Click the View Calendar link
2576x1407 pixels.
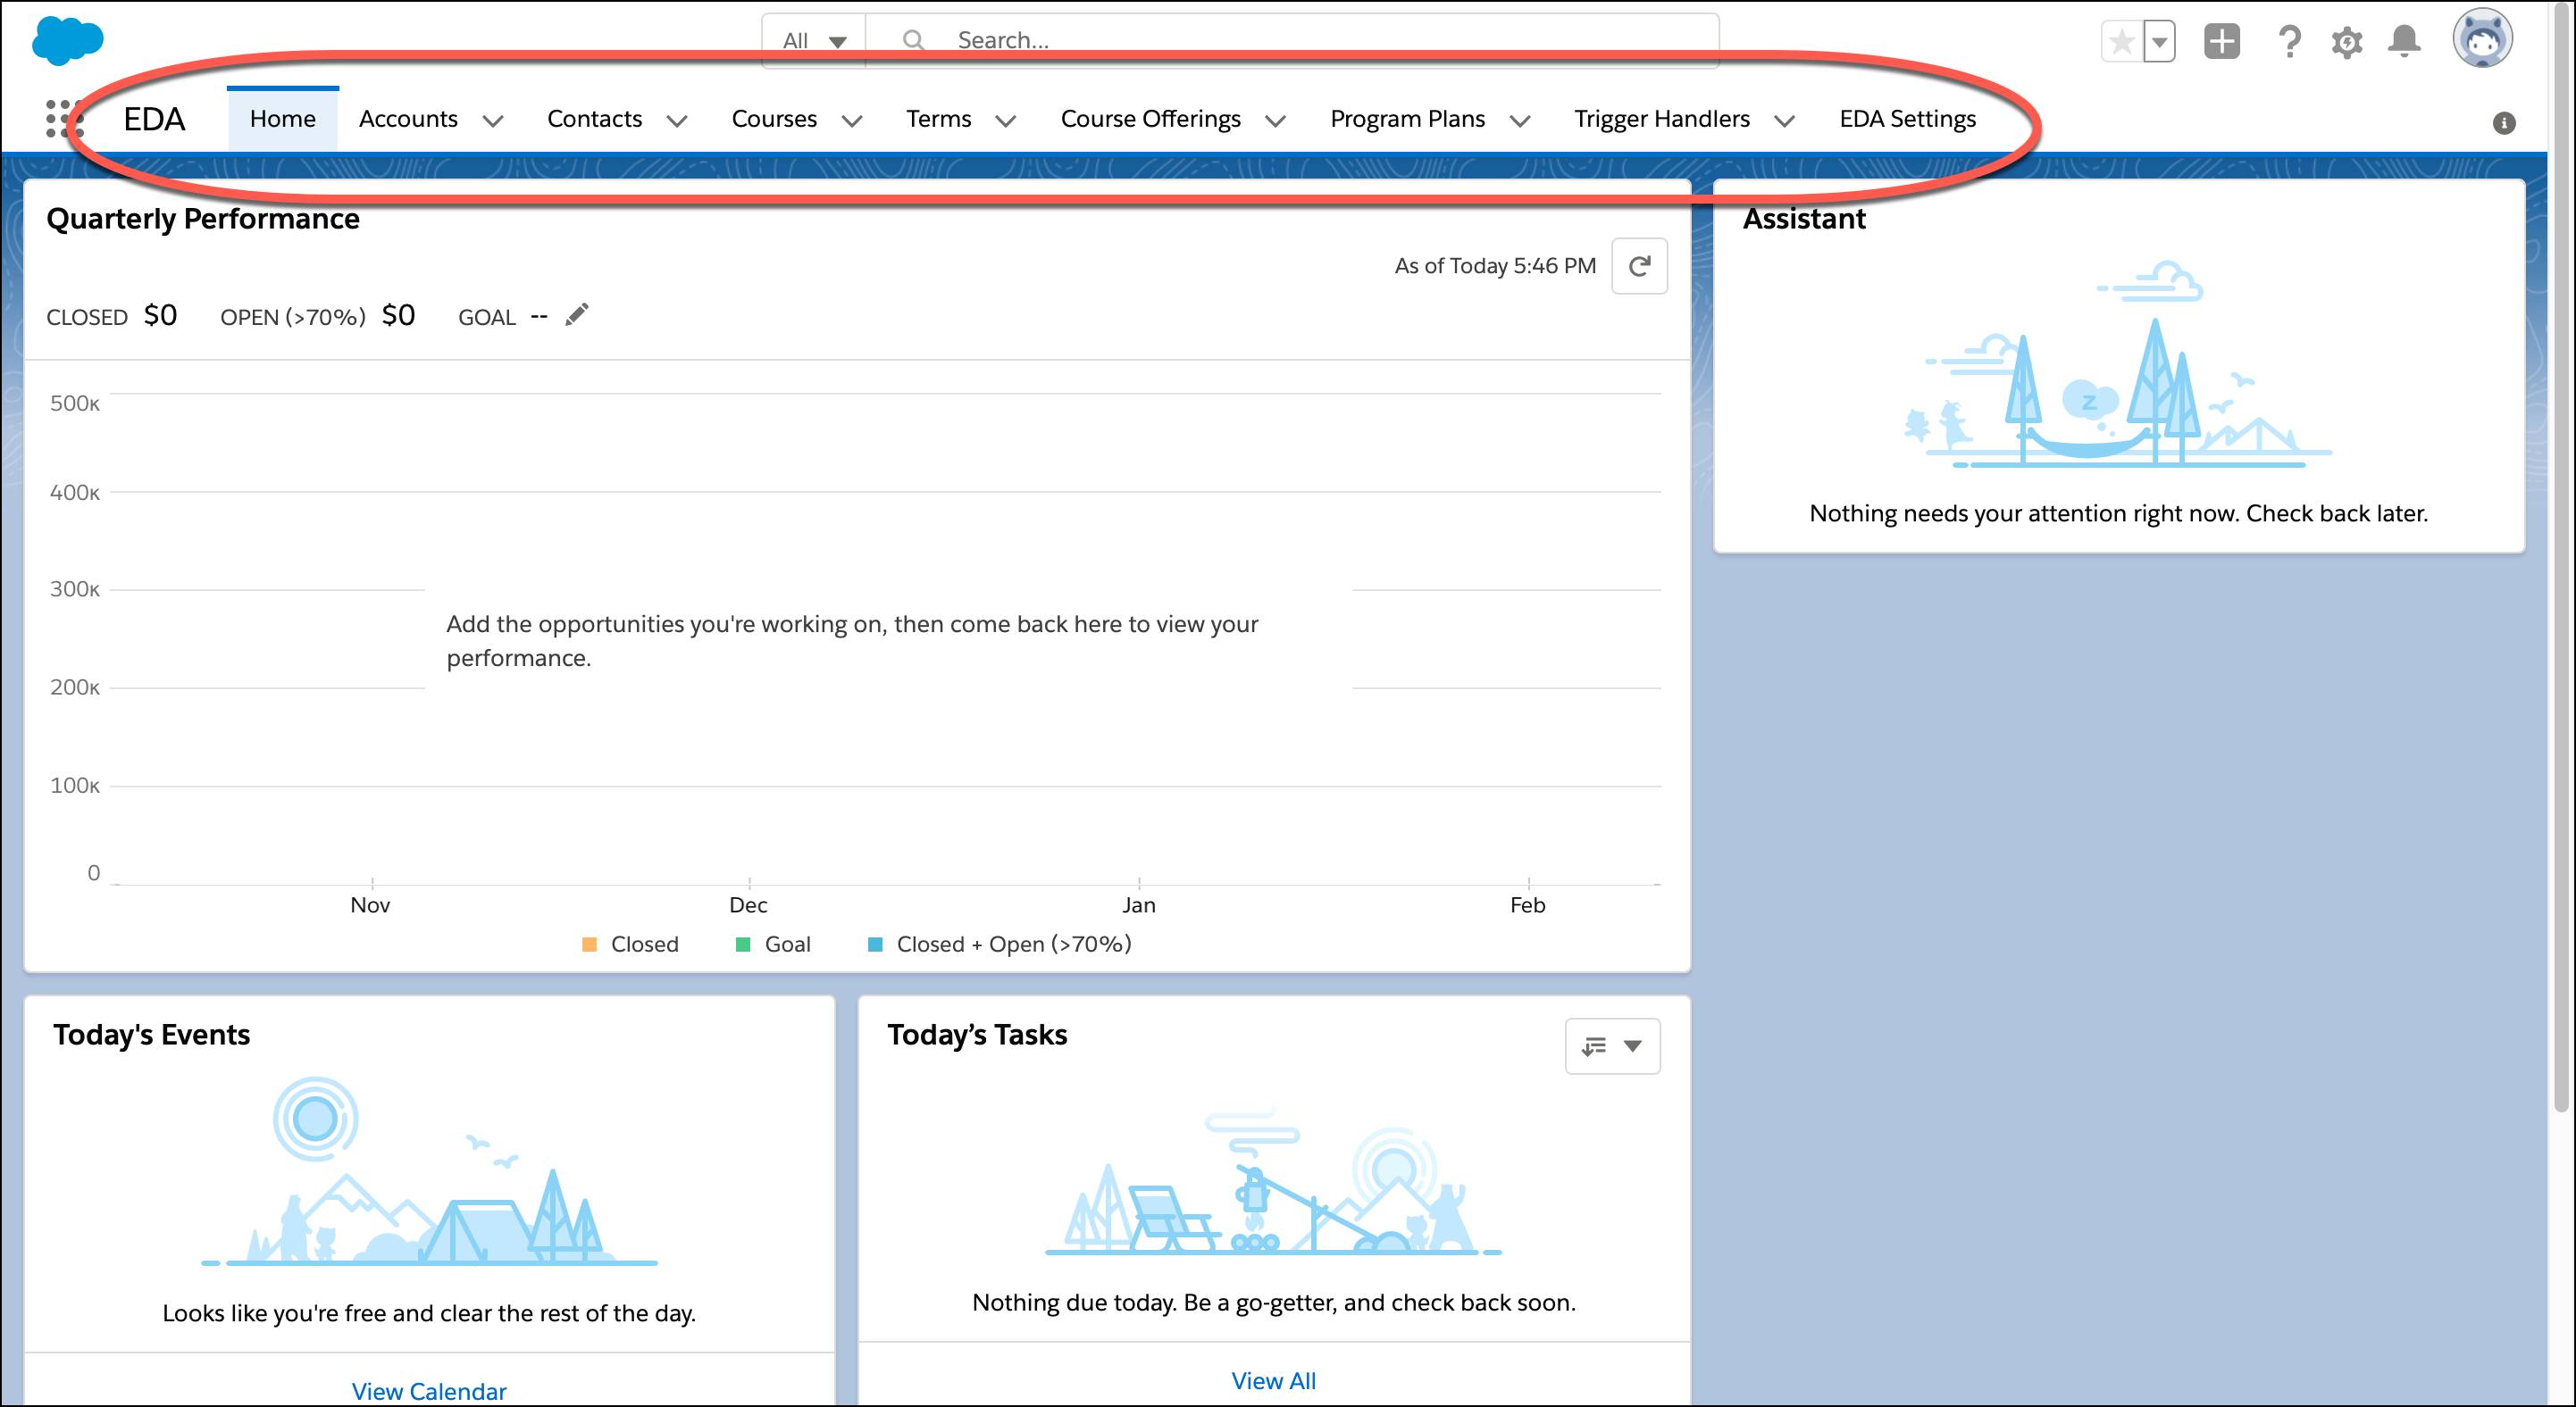click(x=429, y=1390)
